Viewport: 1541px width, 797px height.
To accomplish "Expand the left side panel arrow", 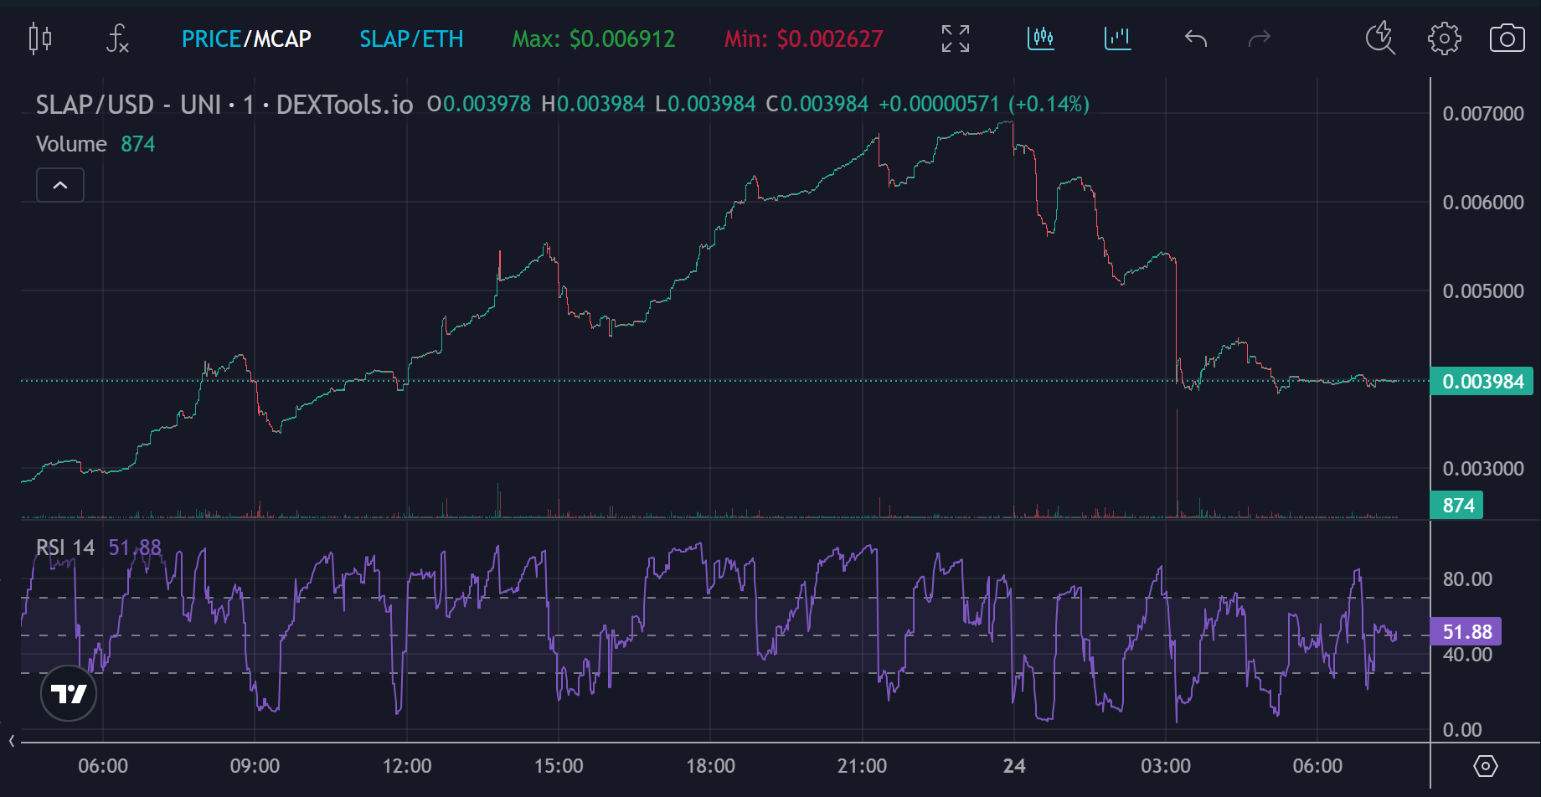I will (x=11, y=741).
